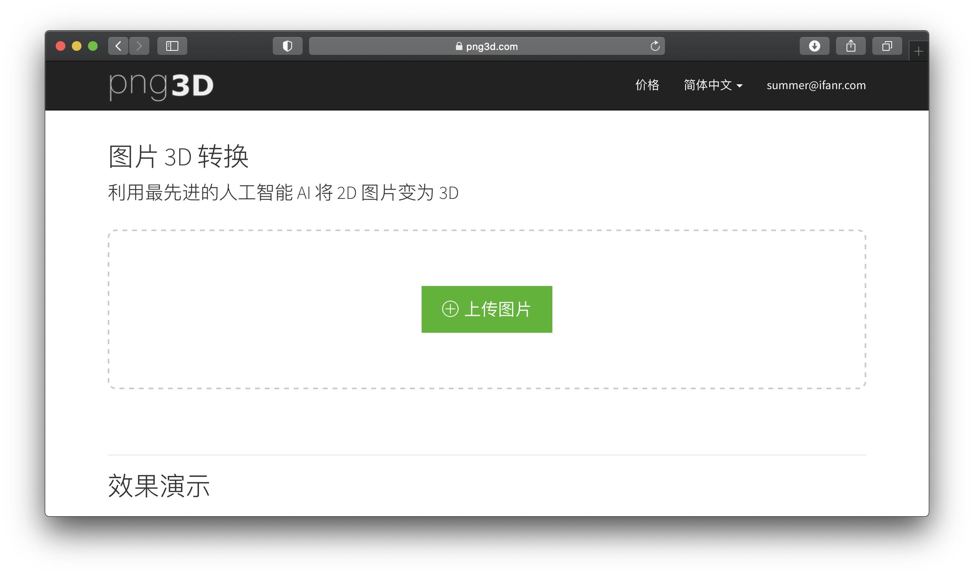The height and width of the screenshot is (576, 974).
Task: Show the tab overview icon
Action: [887, 46]
